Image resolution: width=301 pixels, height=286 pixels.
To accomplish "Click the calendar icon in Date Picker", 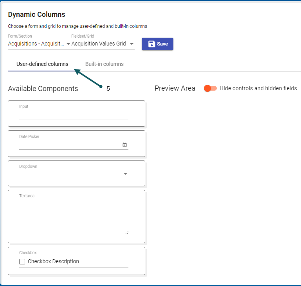I will point(124,145).
